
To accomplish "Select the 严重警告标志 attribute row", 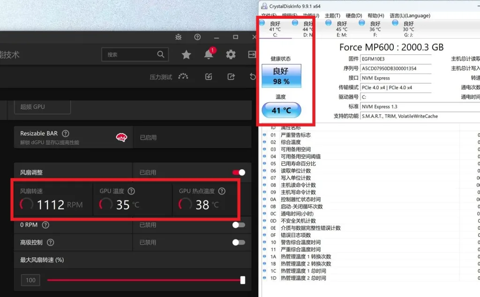I will tap(371, 135).
